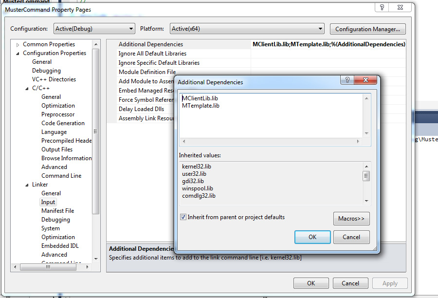Image resolution: width=438 pixels, height=298 pixels.
Task: Cancel the Additional Dependencies dialog
Action: tap(352, 237)
